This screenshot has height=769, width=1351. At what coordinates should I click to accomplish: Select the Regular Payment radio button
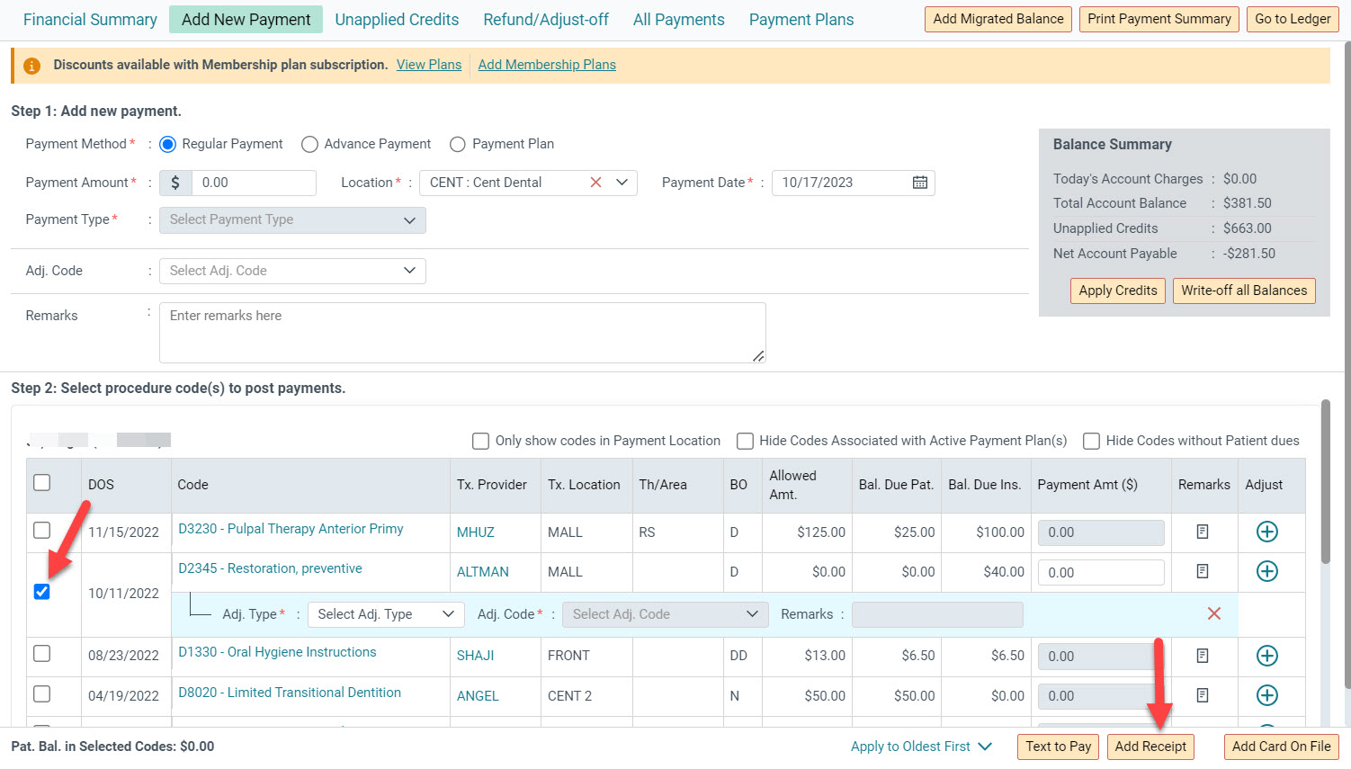pyautogui.click(x=167, y=144)
